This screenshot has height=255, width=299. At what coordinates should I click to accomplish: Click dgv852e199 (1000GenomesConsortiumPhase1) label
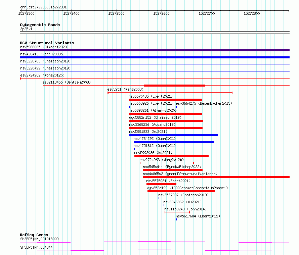[187, 188]
